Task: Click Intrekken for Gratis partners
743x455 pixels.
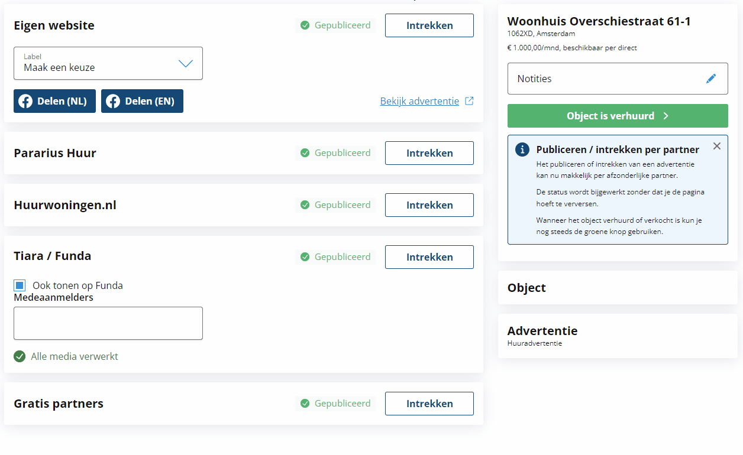Action: (x=429, y=404)
